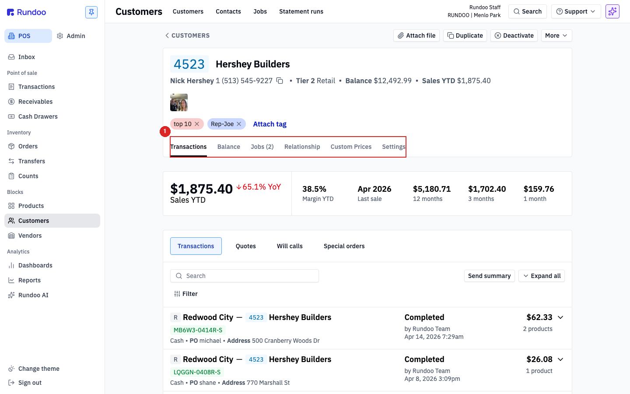Select the Relationship tab
The height and width of the screenshot is (394, 630).
click(x=302, y=147)
